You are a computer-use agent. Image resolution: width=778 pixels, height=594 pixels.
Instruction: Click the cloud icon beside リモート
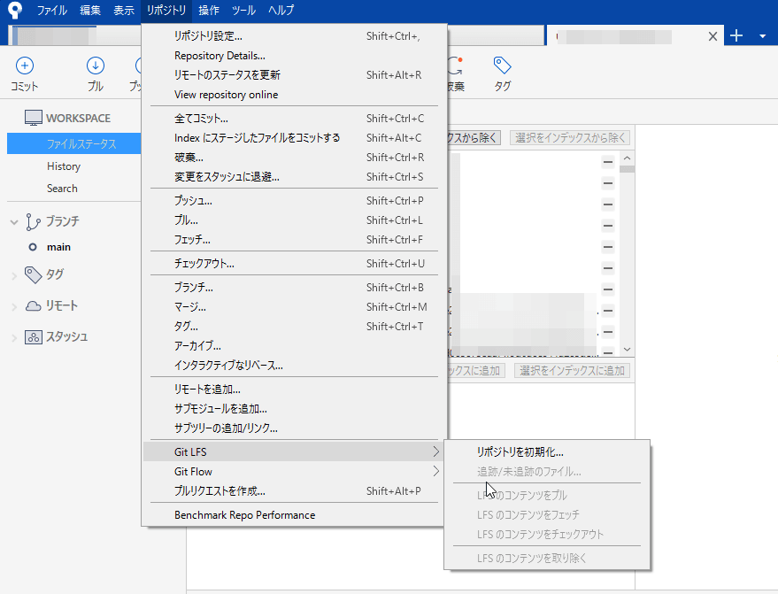[x=34, y=306]
